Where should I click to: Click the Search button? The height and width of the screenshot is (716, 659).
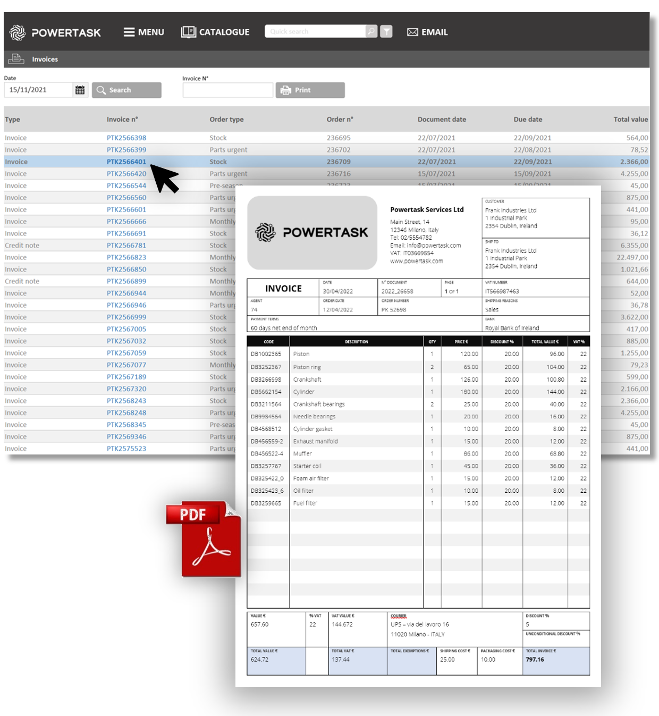126,90
